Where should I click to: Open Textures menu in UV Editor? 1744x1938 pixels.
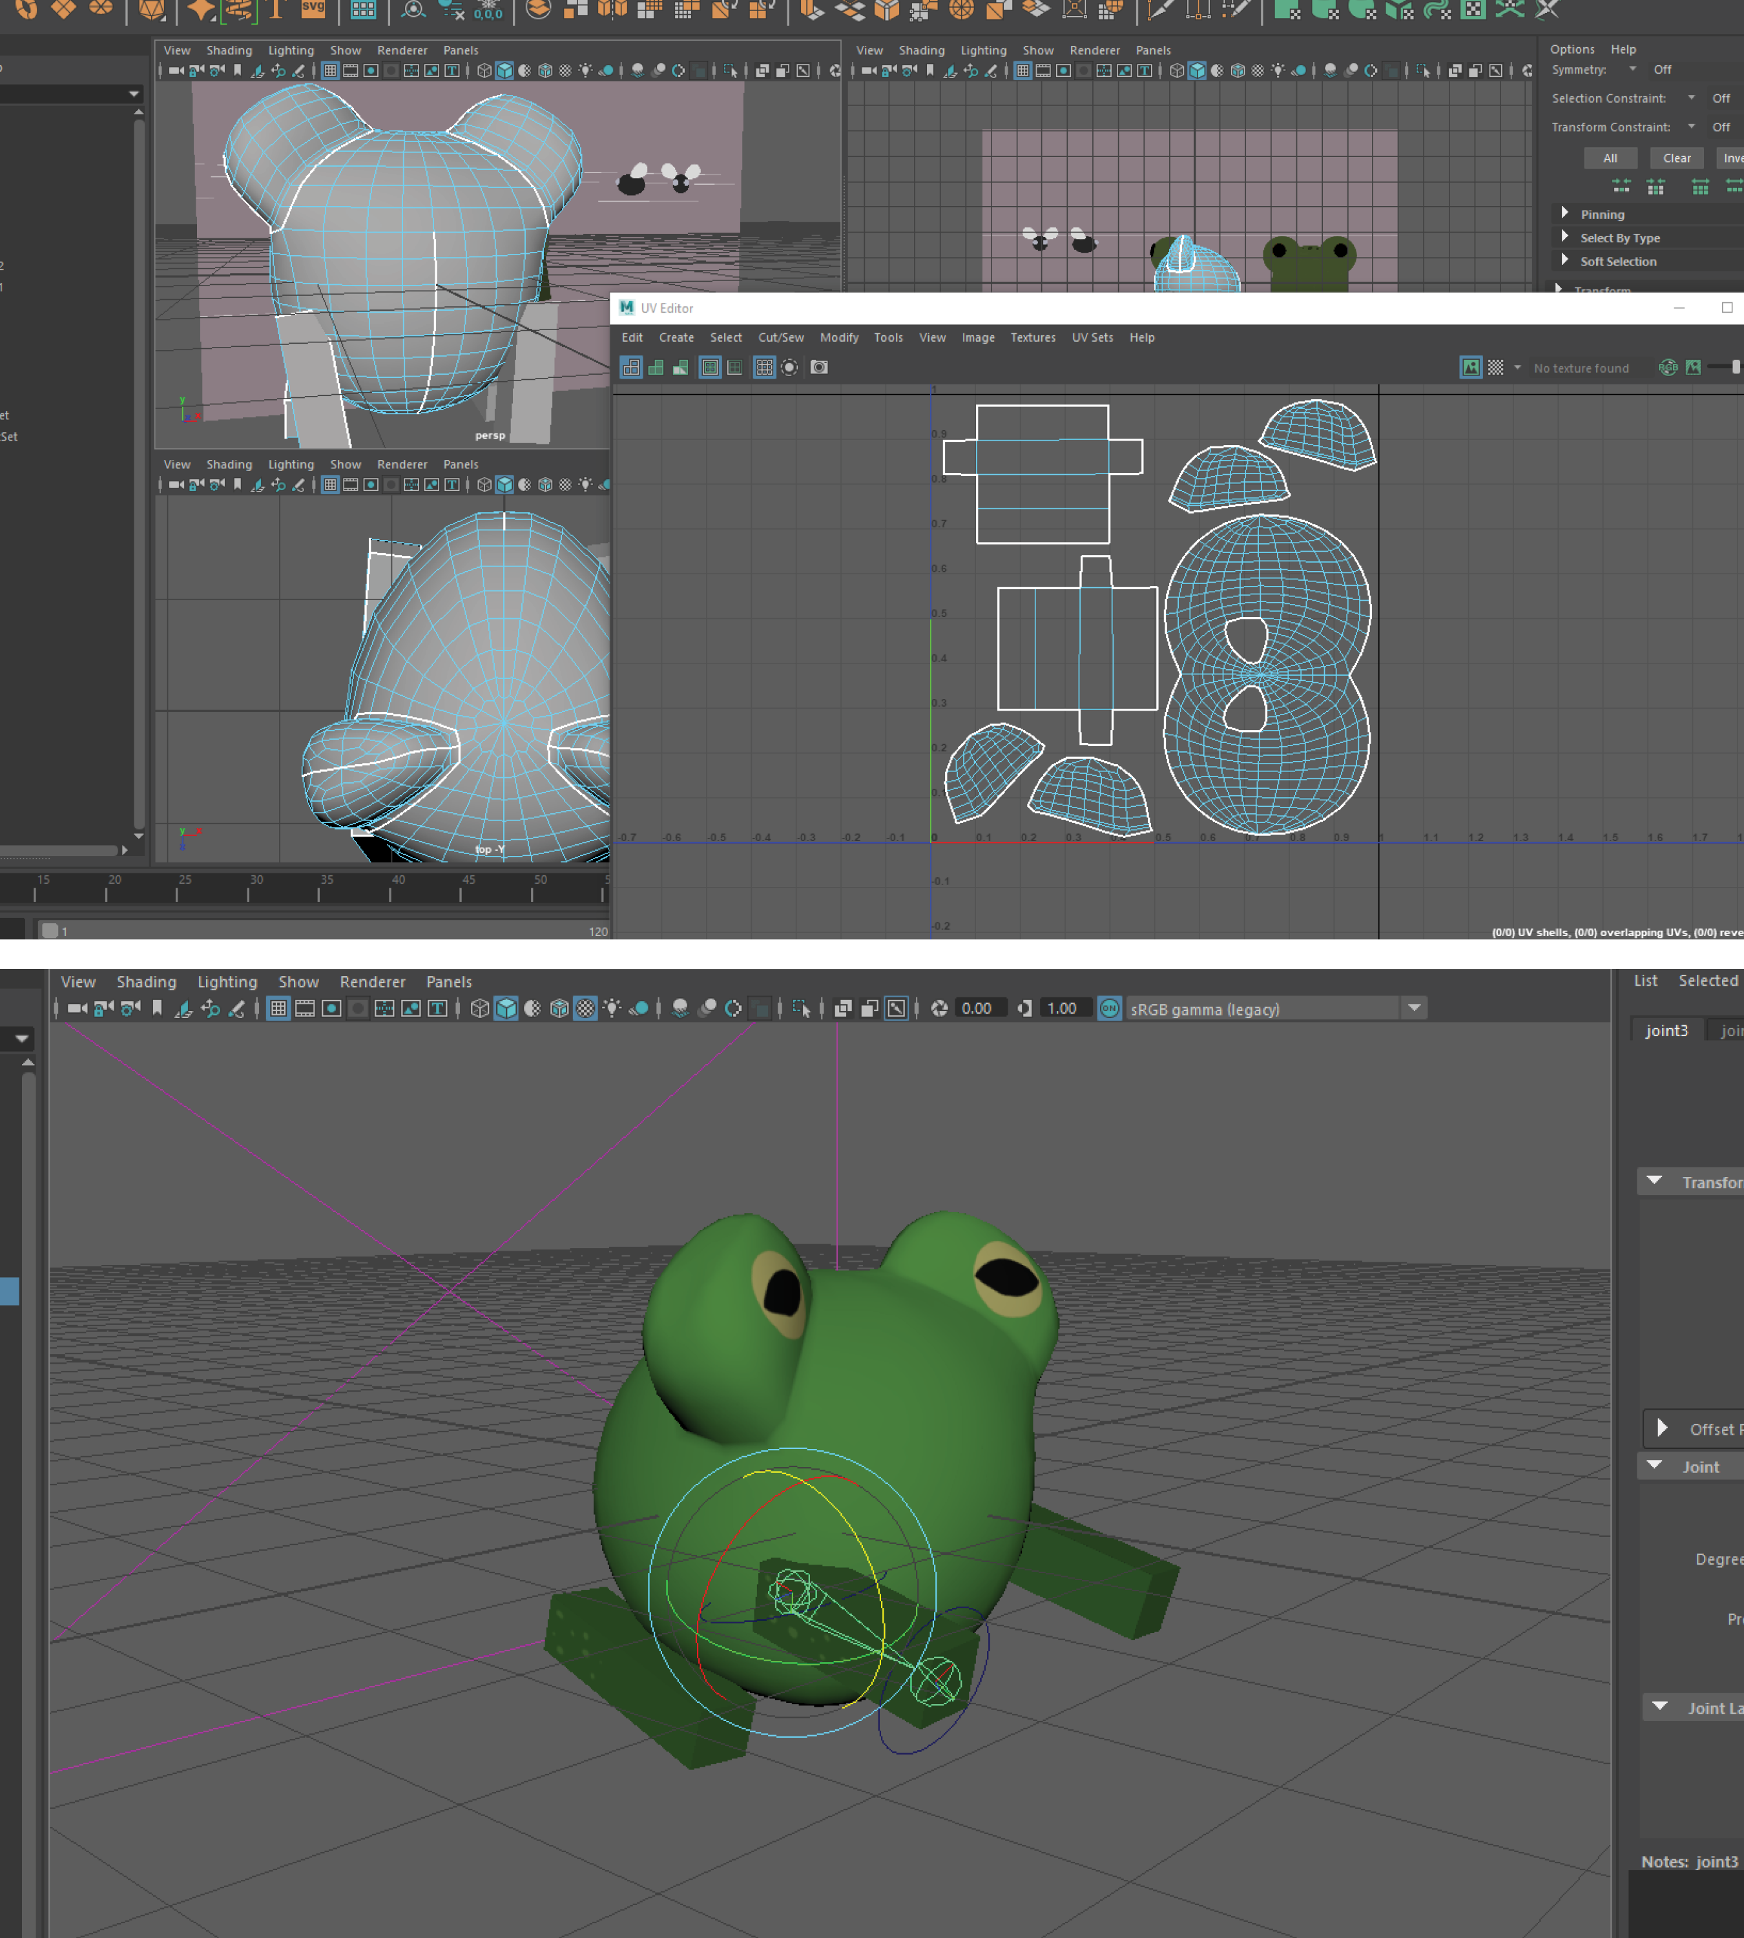tap(1033, 337)
